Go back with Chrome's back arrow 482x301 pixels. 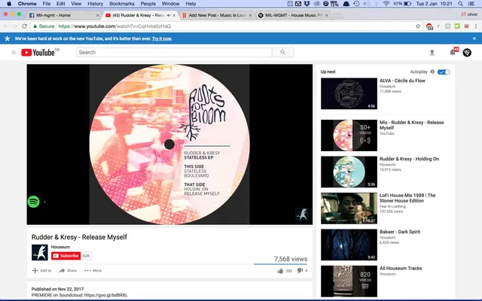coord(6,26)
